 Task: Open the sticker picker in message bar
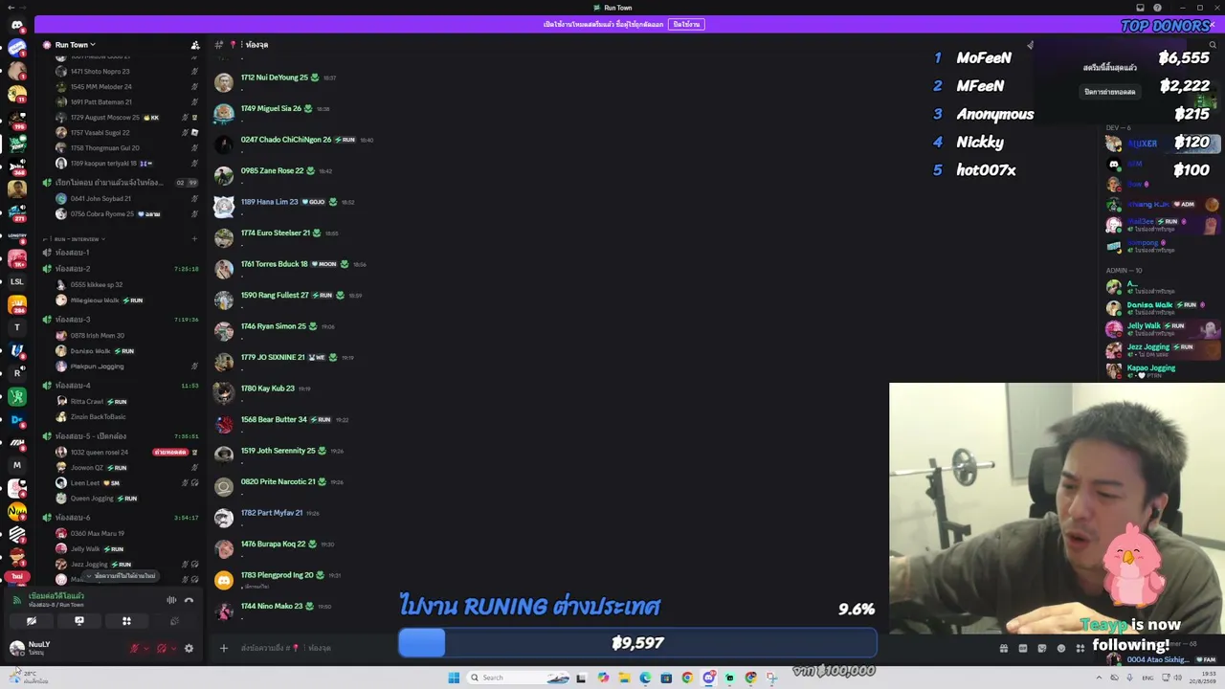coord(1042,648)
